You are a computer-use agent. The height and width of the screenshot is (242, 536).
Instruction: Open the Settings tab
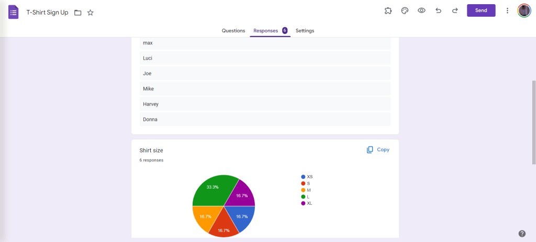305,31
